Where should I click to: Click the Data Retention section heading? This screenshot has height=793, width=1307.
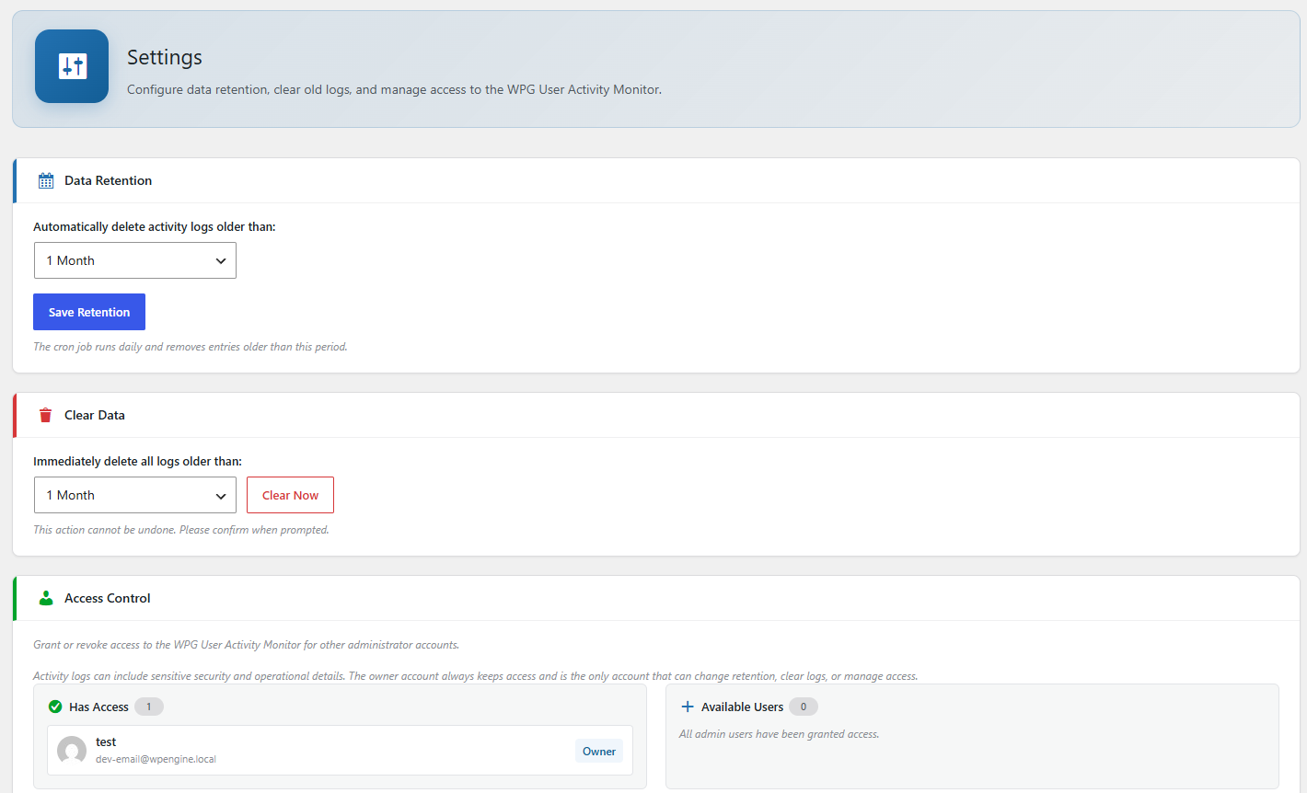coord(108,180)
